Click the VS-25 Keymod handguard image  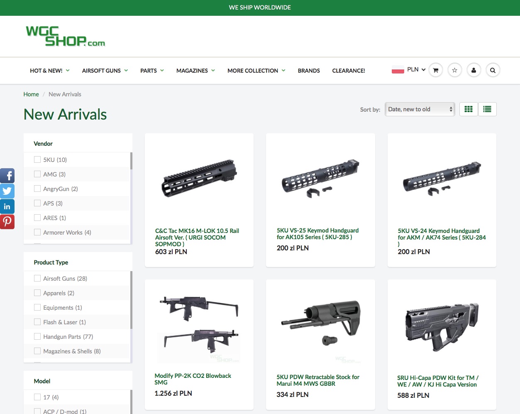tap(320, 179)
